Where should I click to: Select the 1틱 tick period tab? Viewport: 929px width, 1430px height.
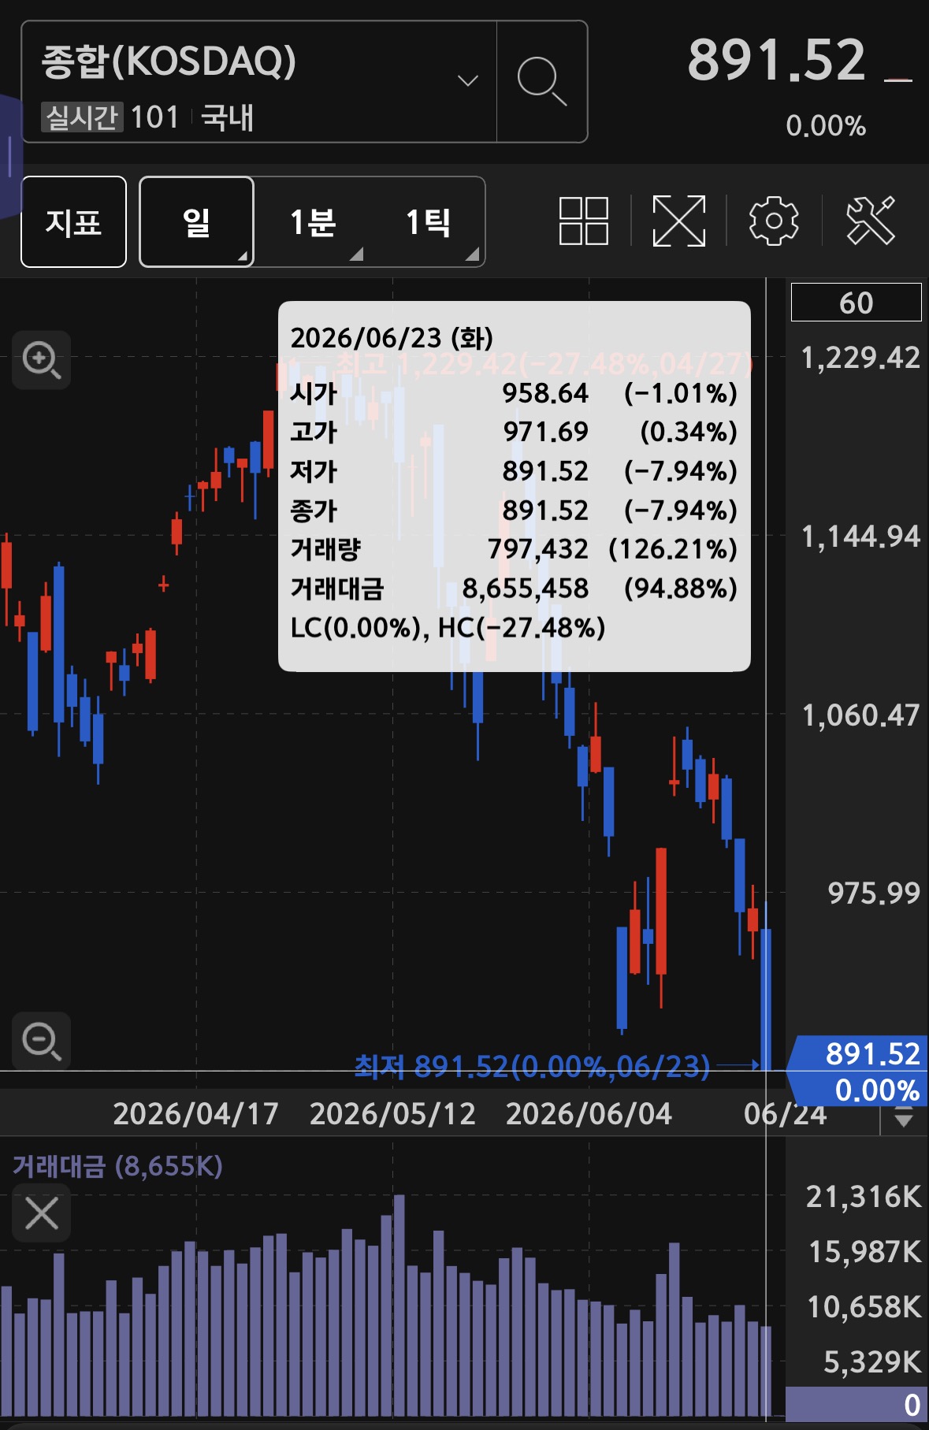[427, 222]
